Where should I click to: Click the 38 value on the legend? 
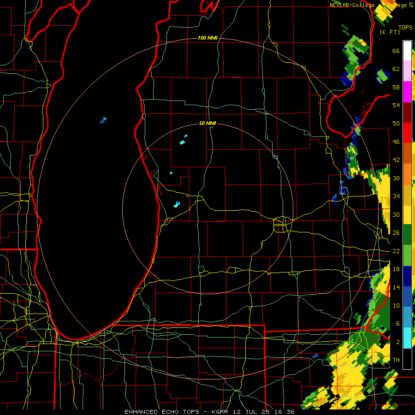click(x=396, y=178)
